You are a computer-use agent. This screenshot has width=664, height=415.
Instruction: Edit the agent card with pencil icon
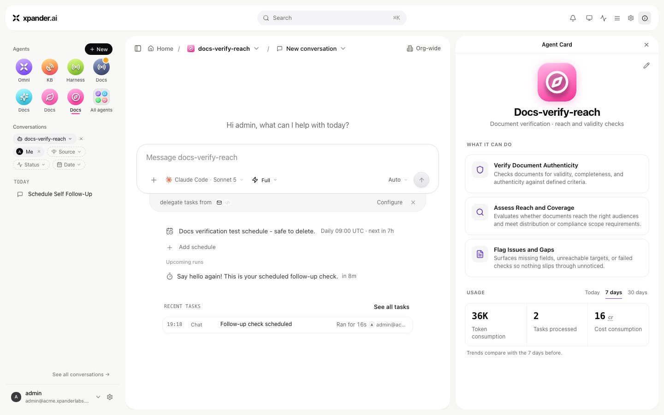(646, 65)
